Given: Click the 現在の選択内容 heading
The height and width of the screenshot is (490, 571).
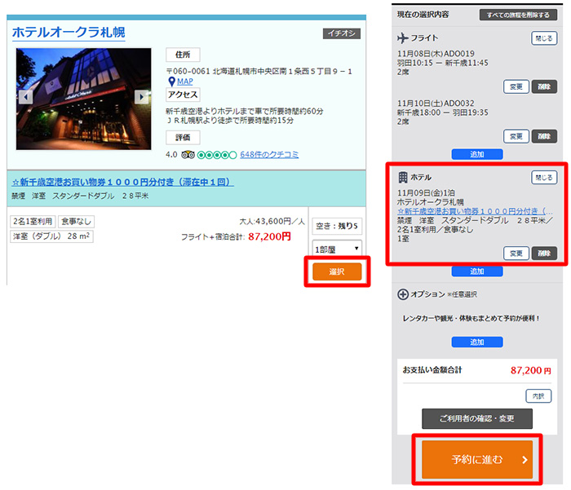Looking at the screenshot, I should 423,15.
